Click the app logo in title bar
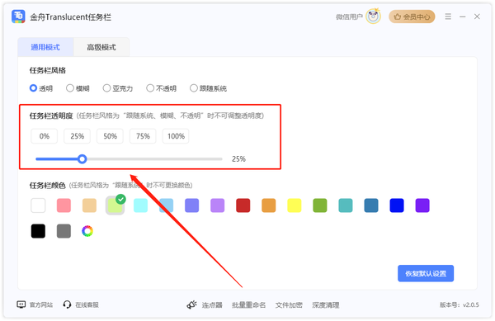Screen dimensions: 495x321 tap(18, 17)
